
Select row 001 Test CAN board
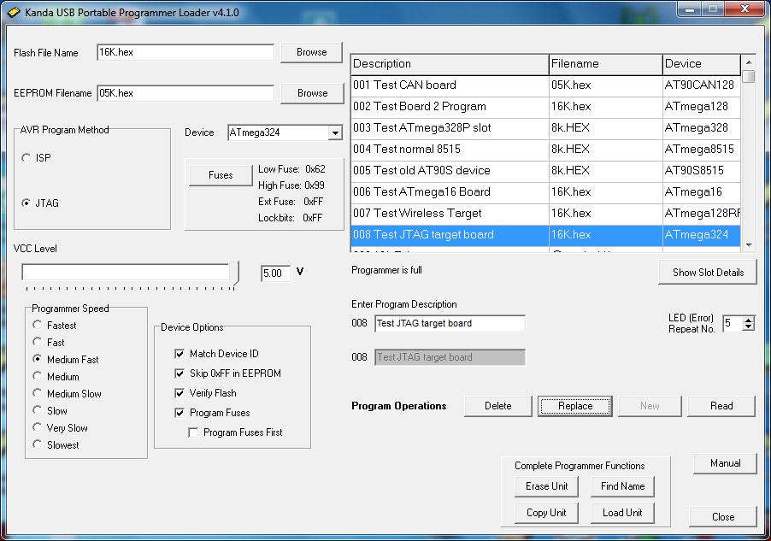click(x=546, y=85)
